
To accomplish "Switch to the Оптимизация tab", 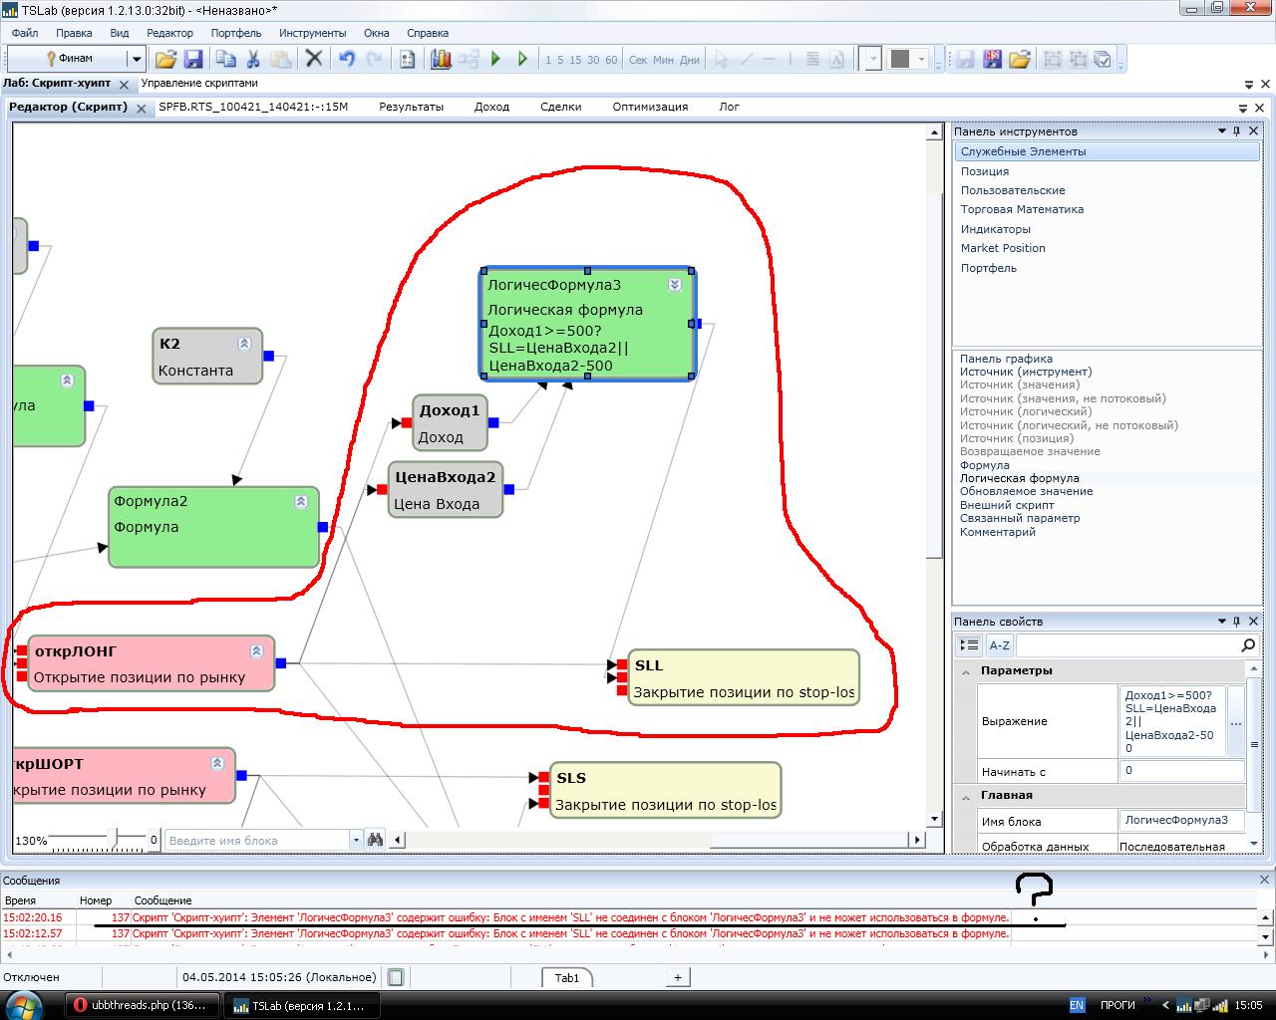I will [x=650, y=107].
